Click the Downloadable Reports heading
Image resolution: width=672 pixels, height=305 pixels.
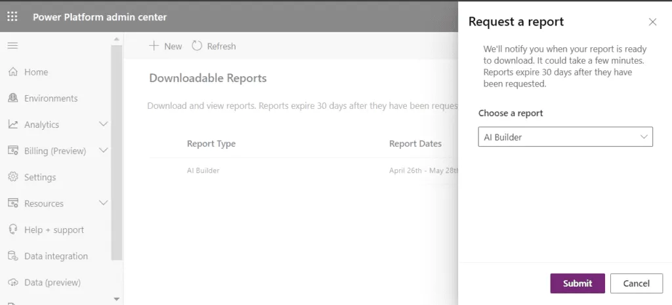click(208, 78)
